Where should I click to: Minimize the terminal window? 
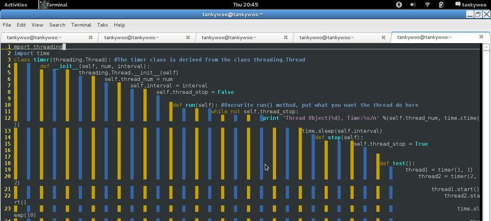[469, 14]
